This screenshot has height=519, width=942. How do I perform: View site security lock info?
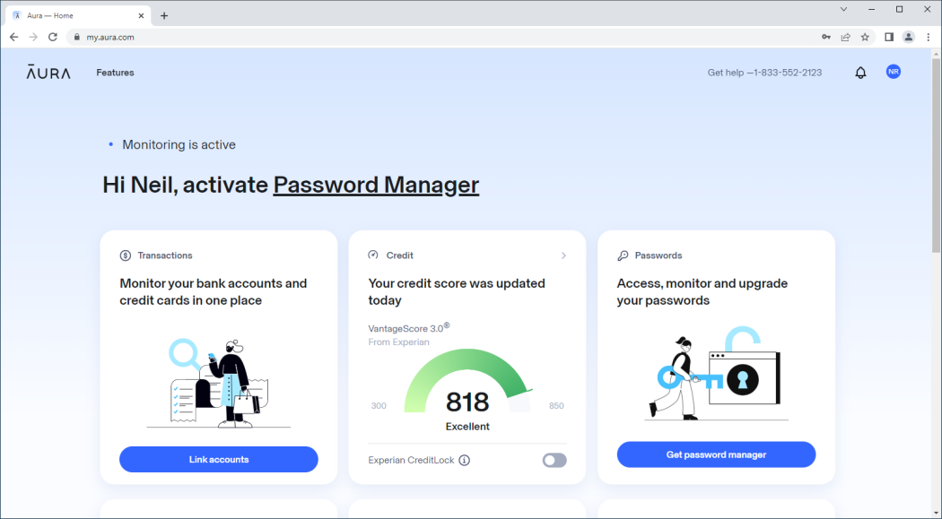[x=76, y=38]
